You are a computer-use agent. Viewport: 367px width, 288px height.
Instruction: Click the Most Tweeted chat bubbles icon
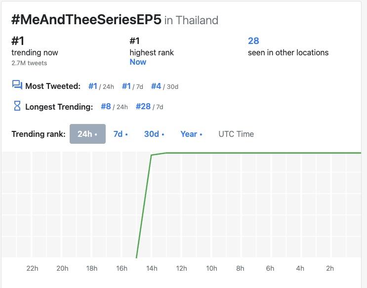17,85
